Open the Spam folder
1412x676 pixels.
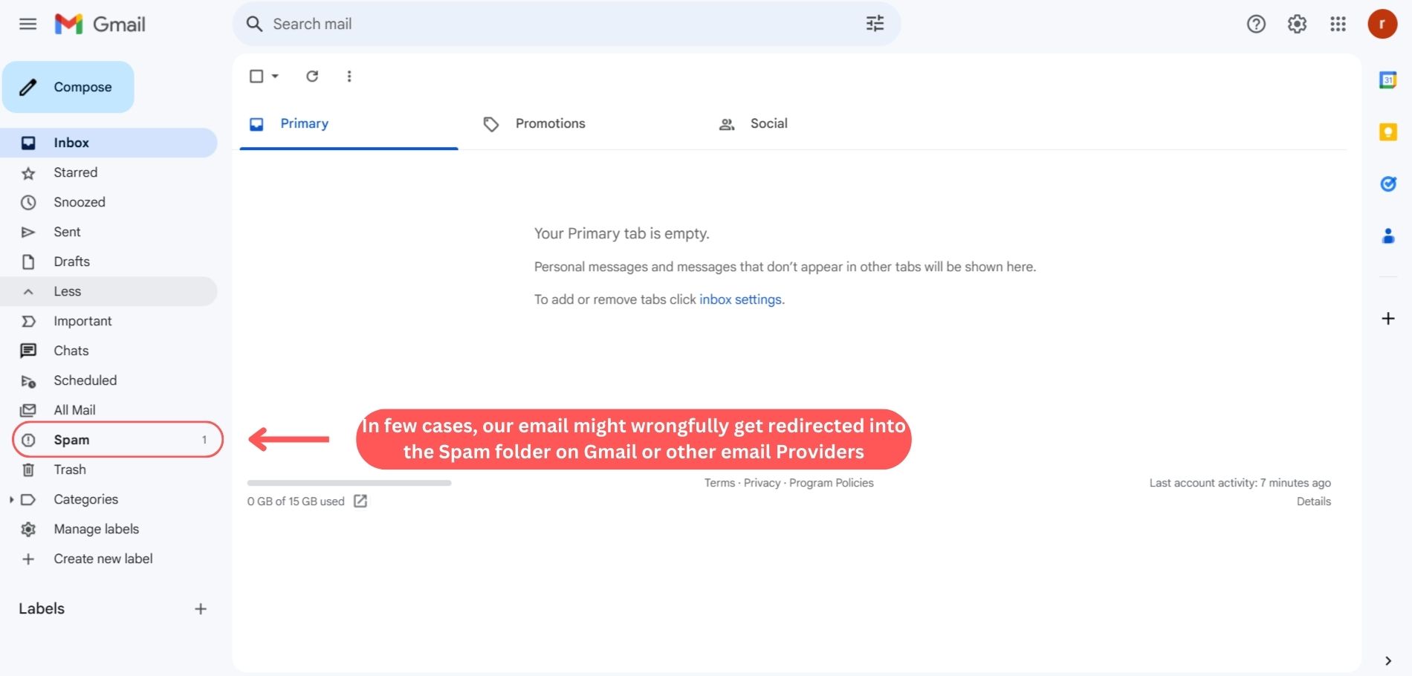(71, 440)
